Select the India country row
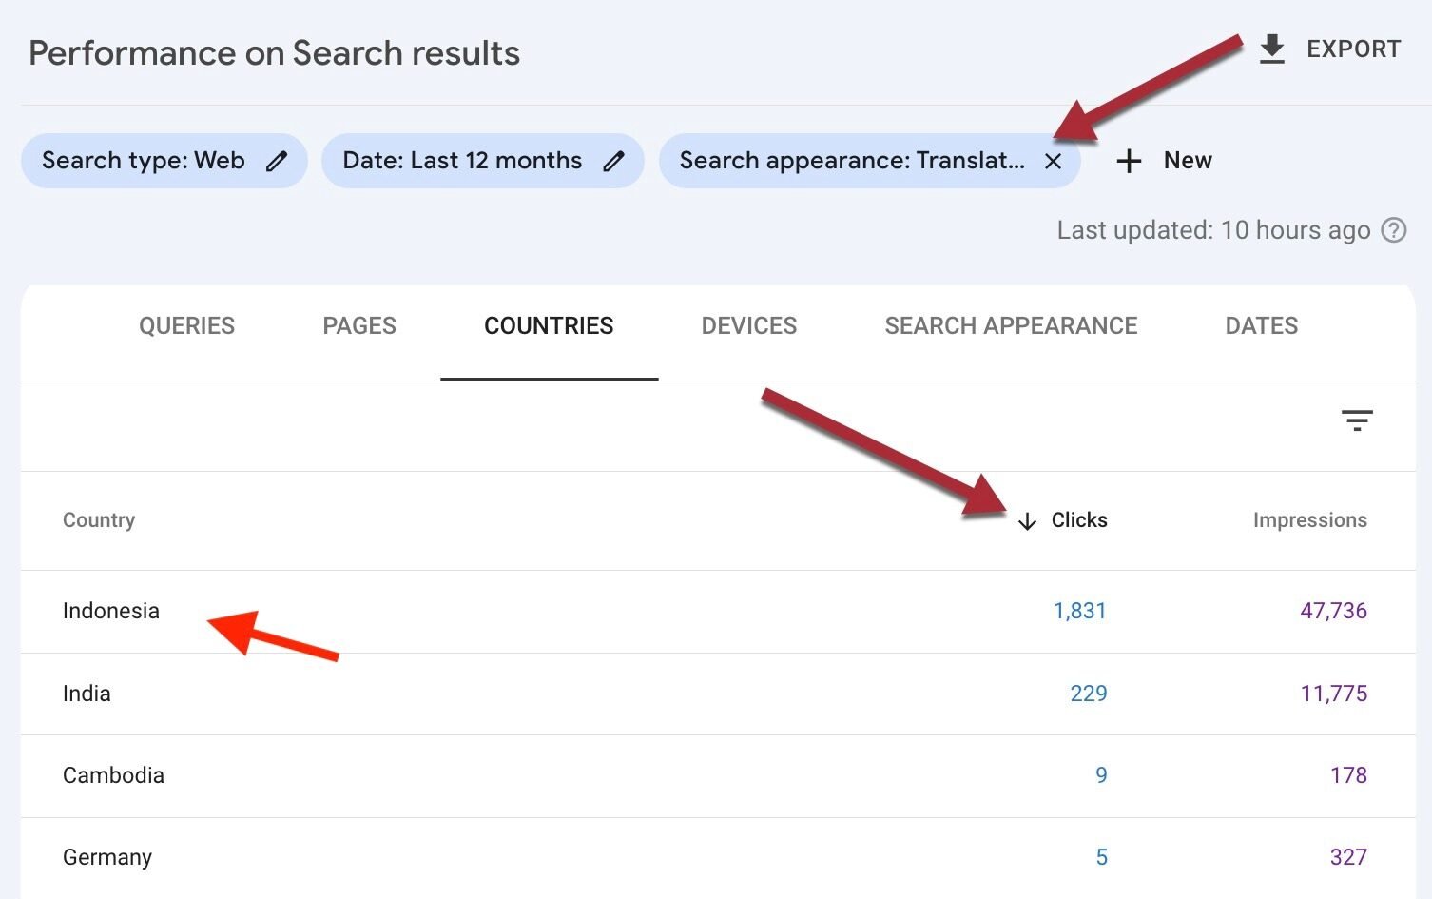The image size is (1432, 899). click(x=87, y=694)
